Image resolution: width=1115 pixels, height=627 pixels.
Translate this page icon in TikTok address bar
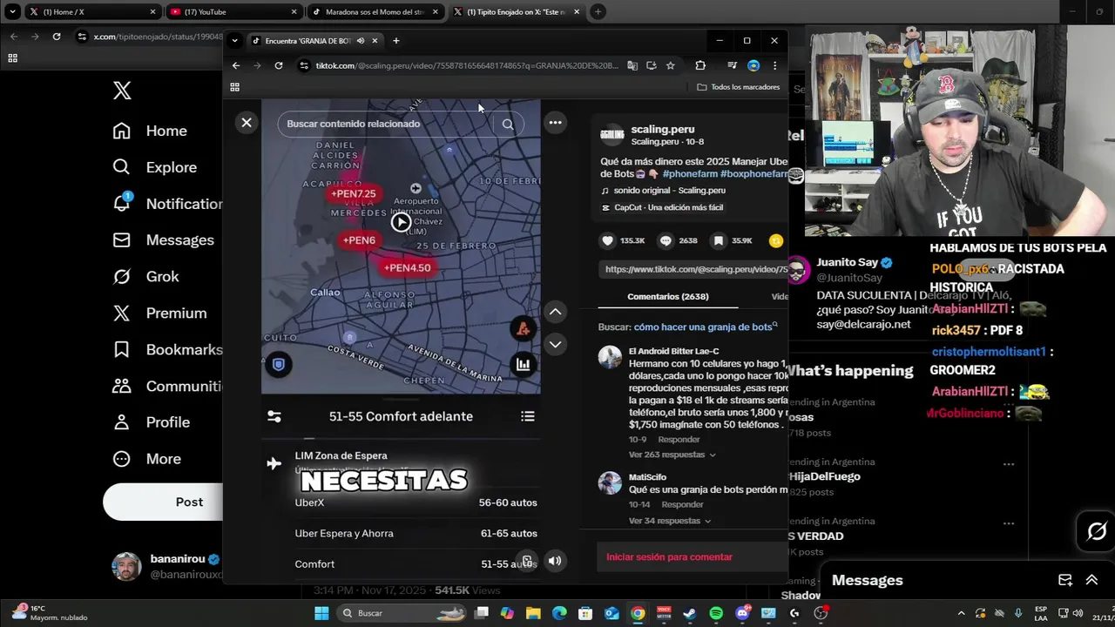[x=632, y=65]
